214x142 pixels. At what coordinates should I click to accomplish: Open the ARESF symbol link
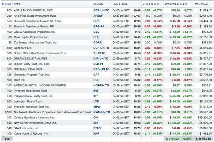tap(98, 16)
